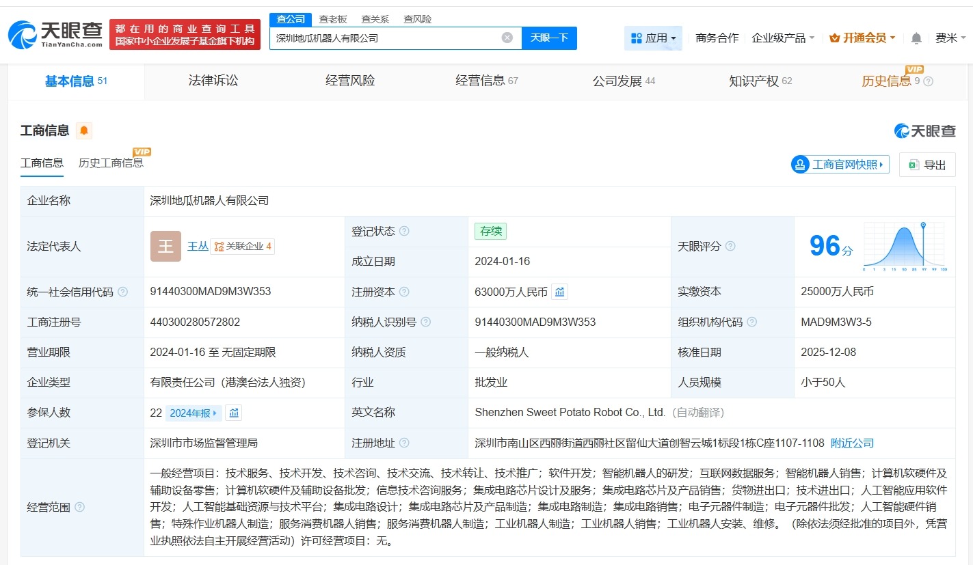Click the notification bell in the top bar

coord(915,38)
